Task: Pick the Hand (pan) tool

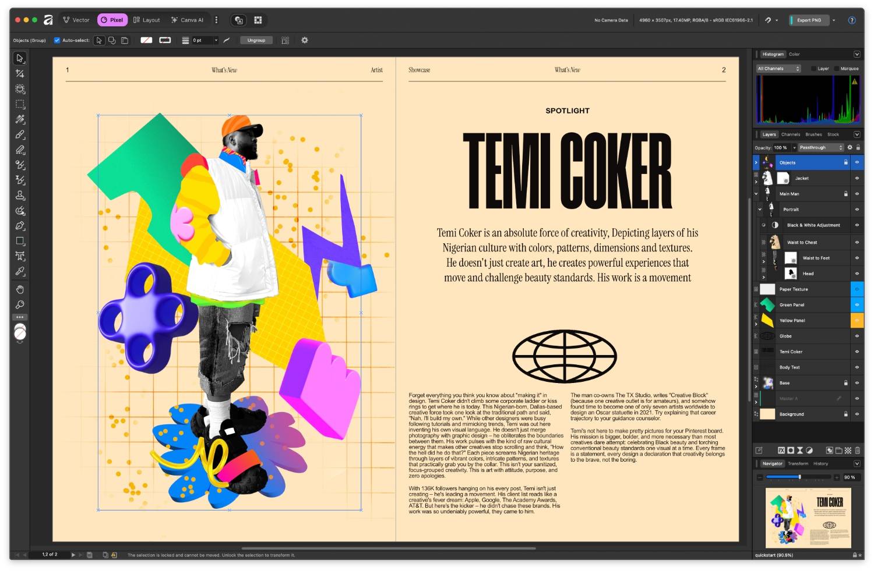Action: point(20,289)
